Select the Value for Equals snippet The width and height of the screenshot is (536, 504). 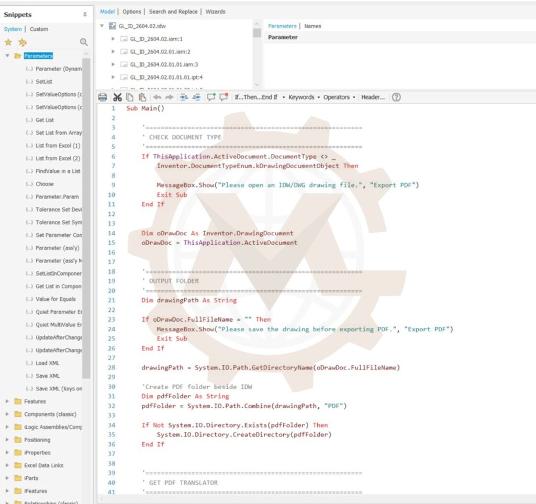[x=55, y=299]
